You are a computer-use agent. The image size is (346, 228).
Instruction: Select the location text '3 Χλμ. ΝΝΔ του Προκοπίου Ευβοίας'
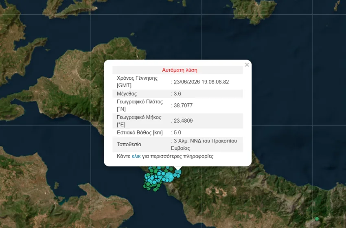204,145
